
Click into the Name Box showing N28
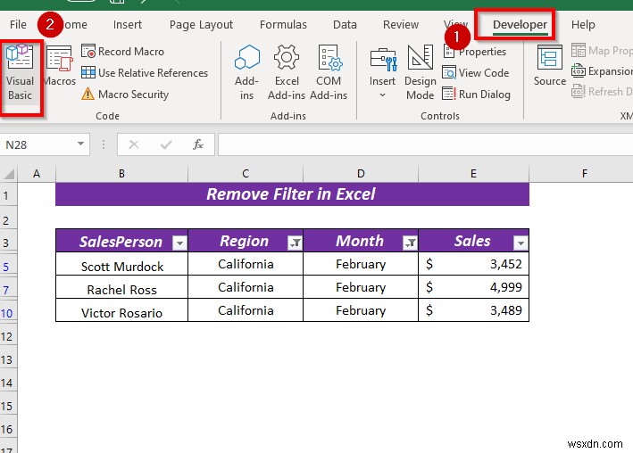tap(37, 144)
